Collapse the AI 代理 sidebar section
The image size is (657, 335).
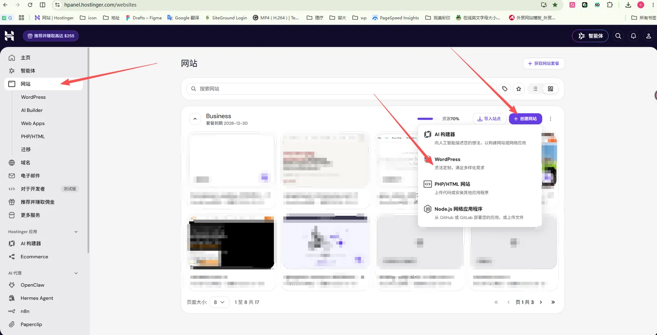click(76, 273)
